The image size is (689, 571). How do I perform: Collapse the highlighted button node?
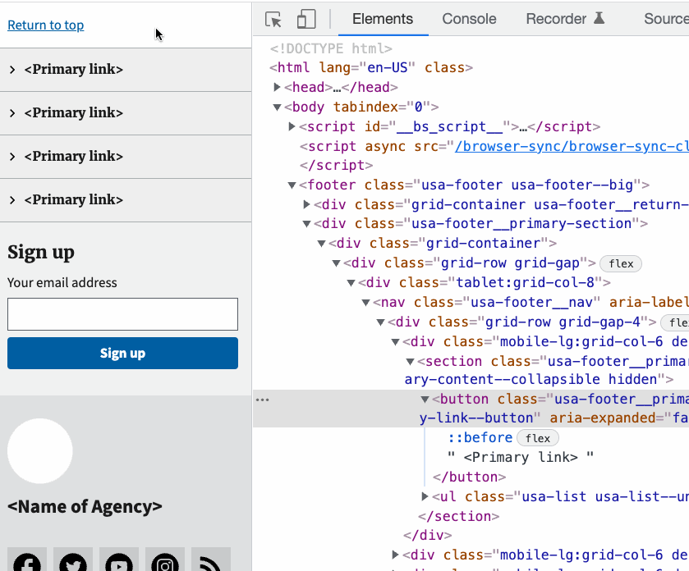[x=425, y=400]
